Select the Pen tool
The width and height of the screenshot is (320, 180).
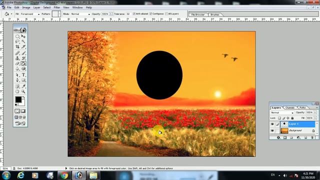pyautogui.click(x=17, y=80)
